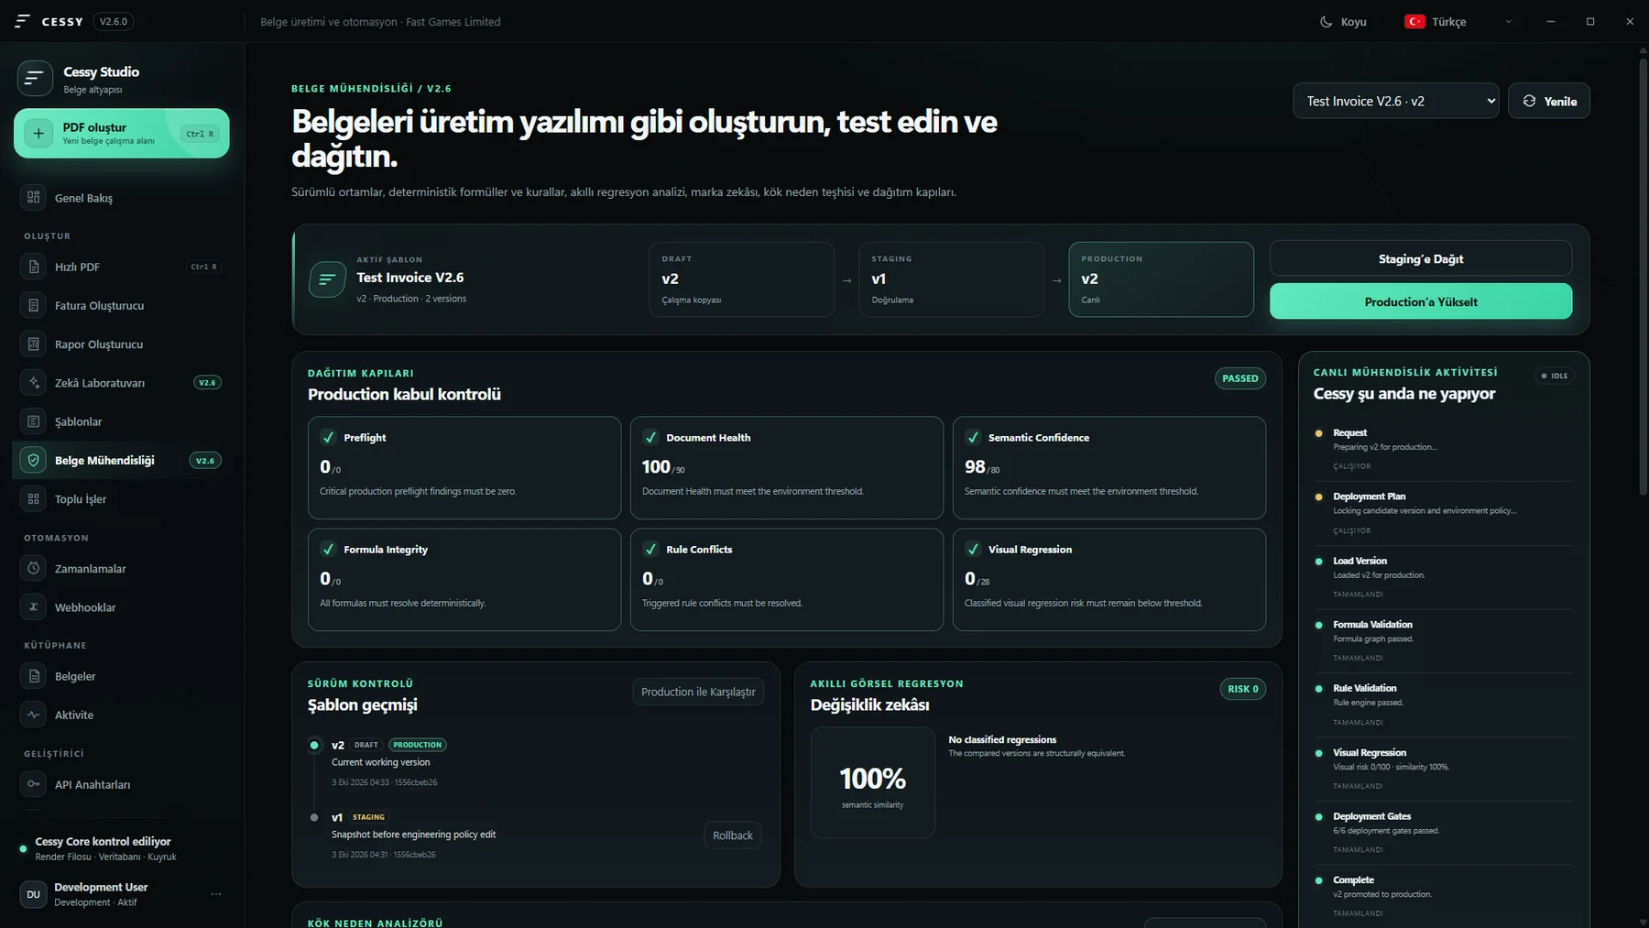Click the Cessy hamburger logo icon in title bar
Viewport: 1649px width, 928px height.
(23, 21)
